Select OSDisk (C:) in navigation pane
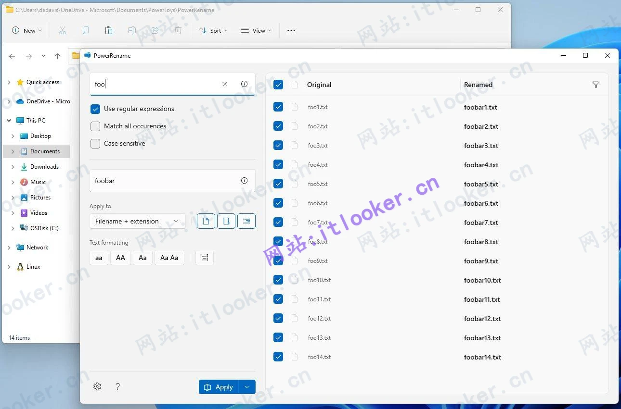The height and width of the screenshot is (409, 621). [x=44, y=228]
